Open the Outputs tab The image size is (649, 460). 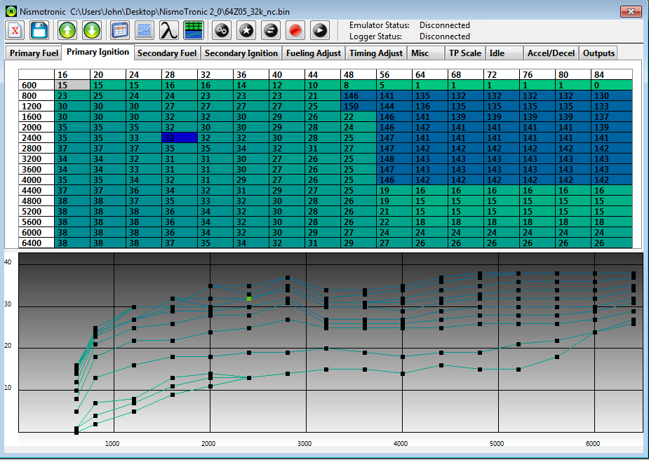point(598,53)
